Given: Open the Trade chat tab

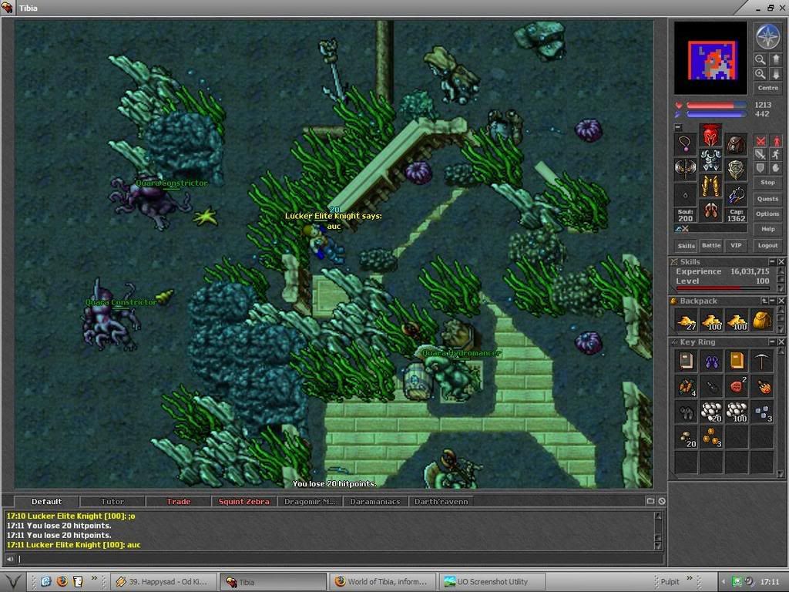Looking at the screenshot, I should point(178,501).
